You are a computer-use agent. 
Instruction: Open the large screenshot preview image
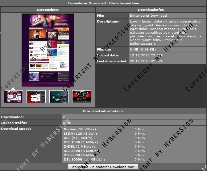[x=48, y=50]
